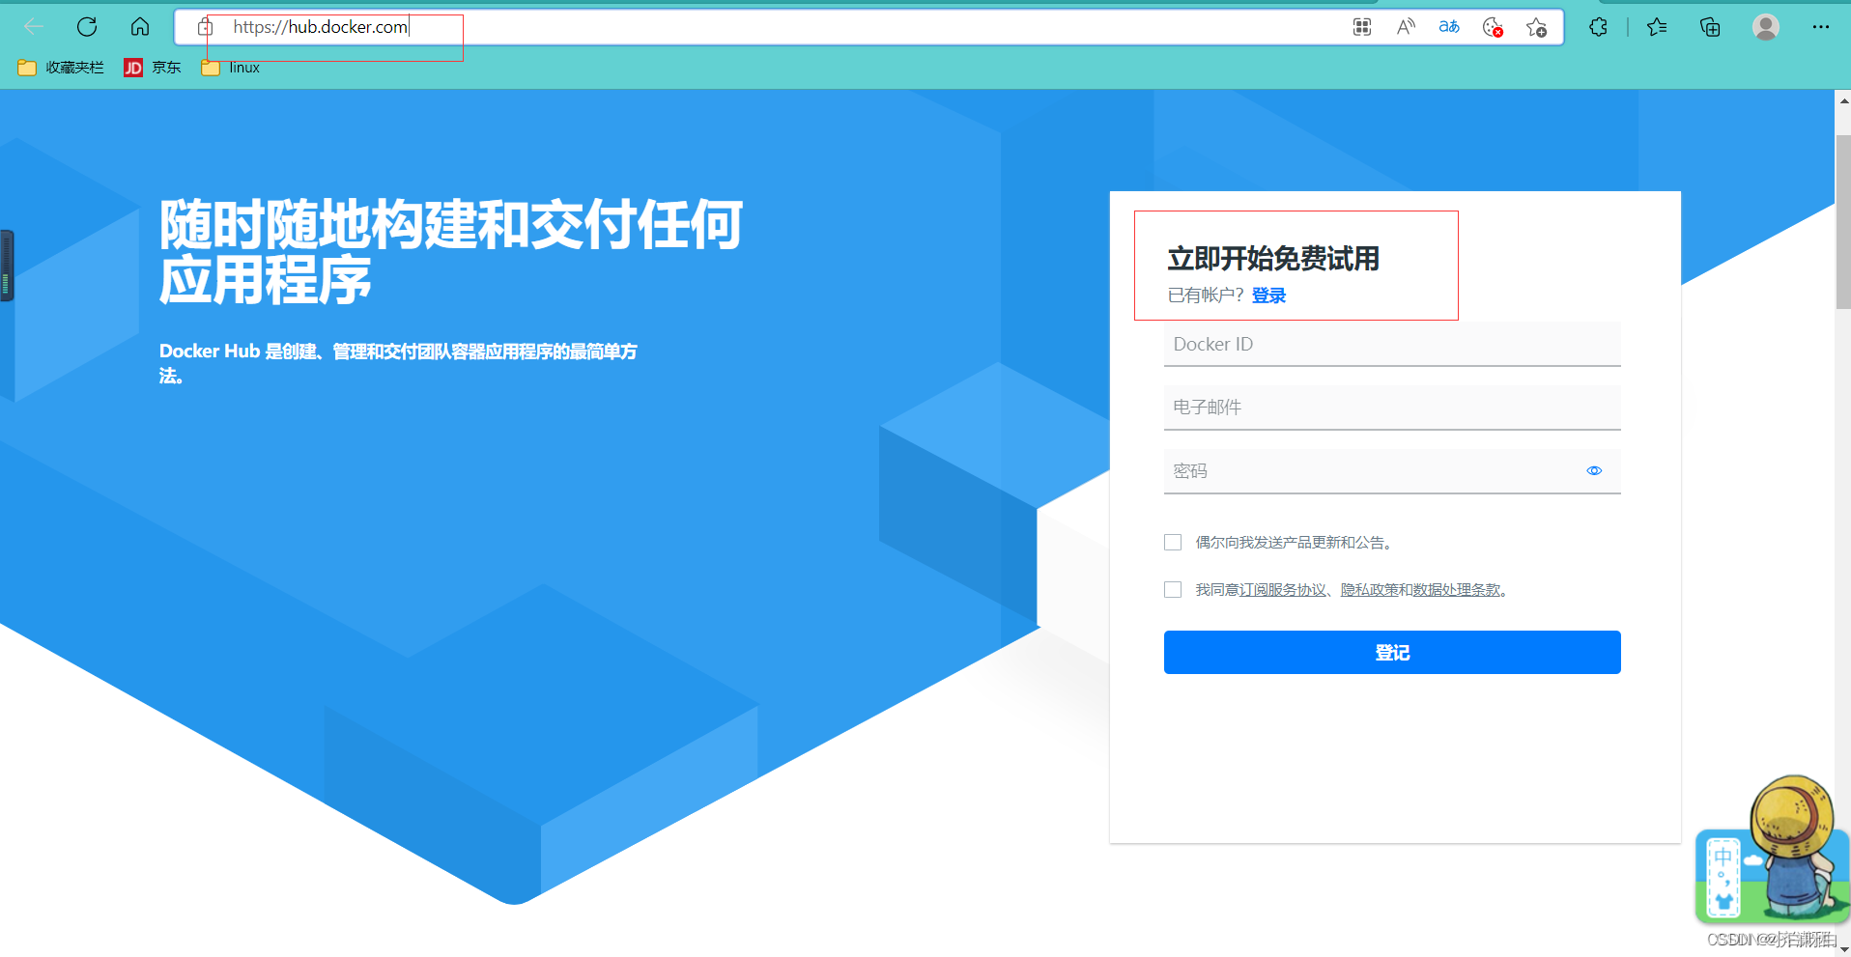Image resolution: width=1851 pixels, height=957 pixels.
Task: Open the 京东 bookmark
Action: [153, 68]
